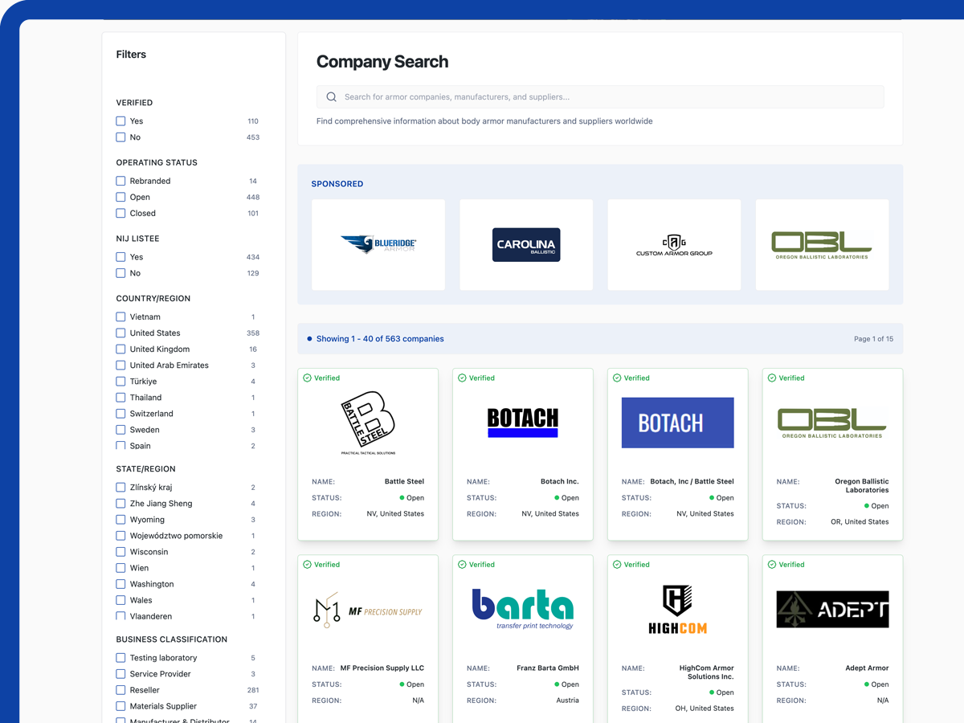The image size is (964, 723).
Task: Enable the Closed status filter
Action: tap(120, 213)
